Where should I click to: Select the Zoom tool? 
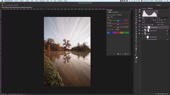click(136, 51)
